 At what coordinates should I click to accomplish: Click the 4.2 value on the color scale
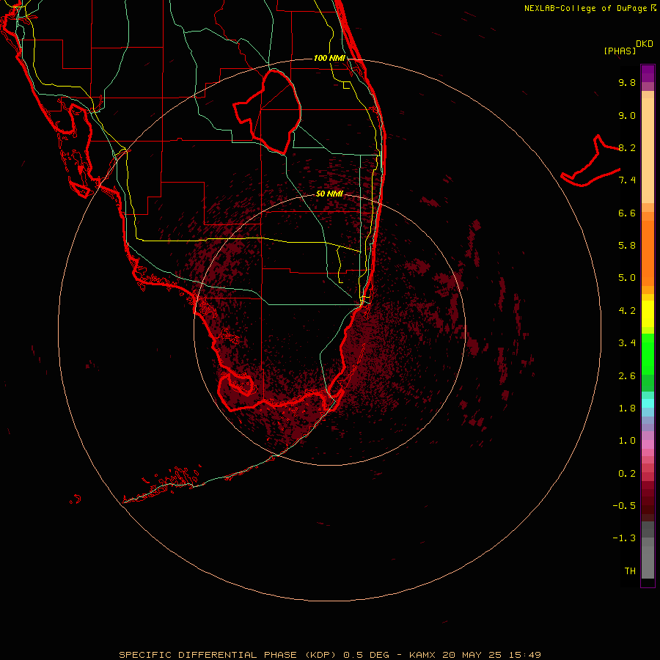[627, 311]
